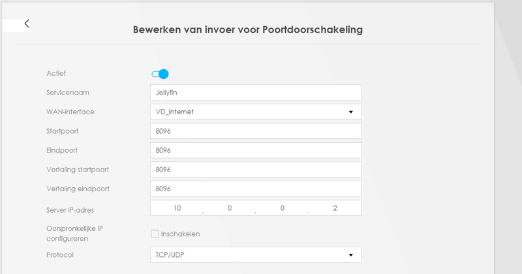Expand the Protocol TCP/UDP dropdown

(255, 254)
